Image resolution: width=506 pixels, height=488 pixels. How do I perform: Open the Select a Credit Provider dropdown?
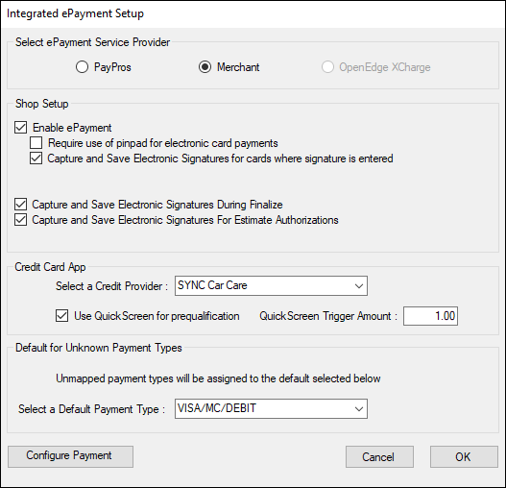coord(271,286)
